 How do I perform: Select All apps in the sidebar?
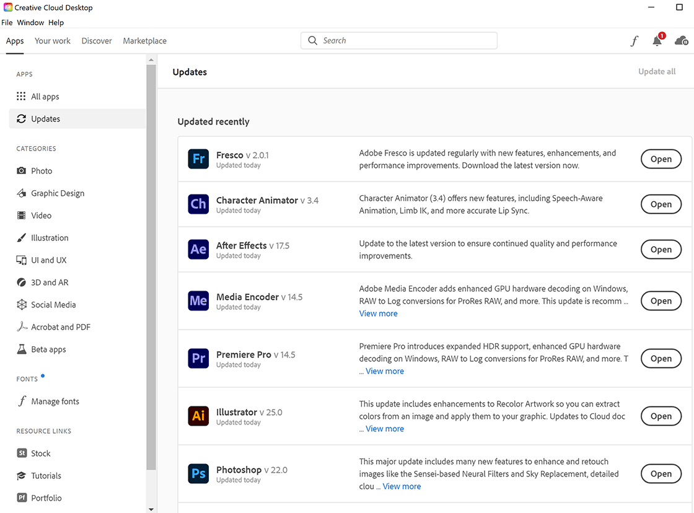77,97
